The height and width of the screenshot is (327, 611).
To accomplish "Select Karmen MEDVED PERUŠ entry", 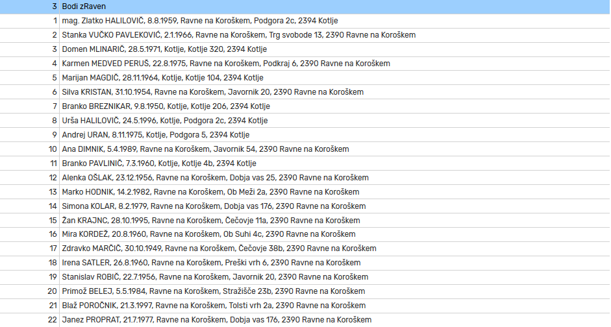I will click(x=225, y=64).
